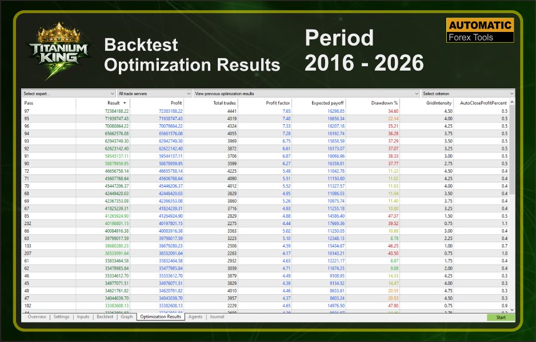536x342 pixels.
Task: Switch to the Overview tab
Action: (x=37, y=317)
